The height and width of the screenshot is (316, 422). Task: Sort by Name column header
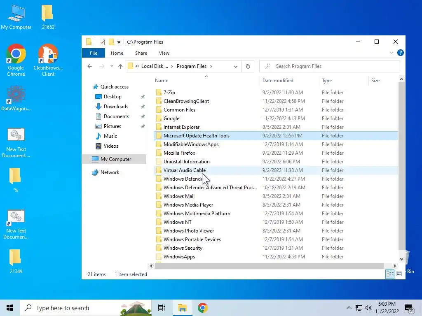tap(206, 80)
